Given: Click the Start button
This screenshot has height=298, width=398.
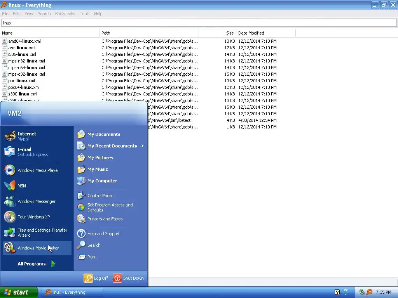Looking at the screenshot, I should pos(19,292).
